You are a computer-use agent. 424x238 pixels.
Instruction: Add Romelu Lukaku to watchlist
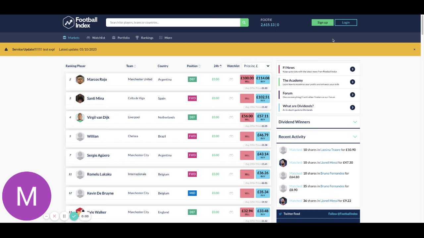pos(231,174)
